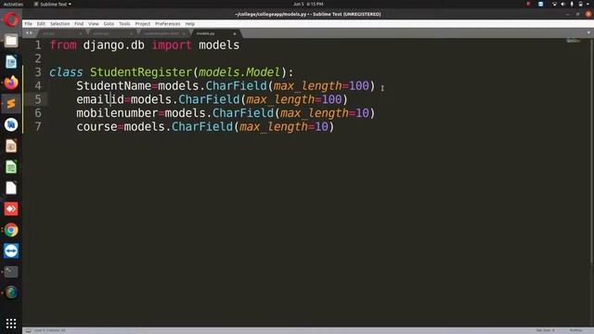The image size is (594, 334).
Task: Click the emailid field name
Action: (x=100, y=99)
